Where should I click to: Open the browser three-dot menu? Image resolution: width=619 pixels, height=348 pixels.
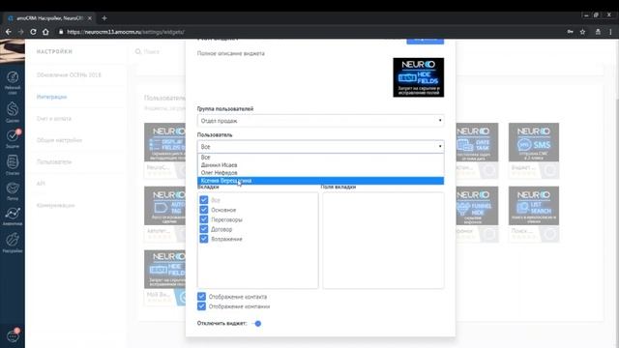tap(610, 32)
